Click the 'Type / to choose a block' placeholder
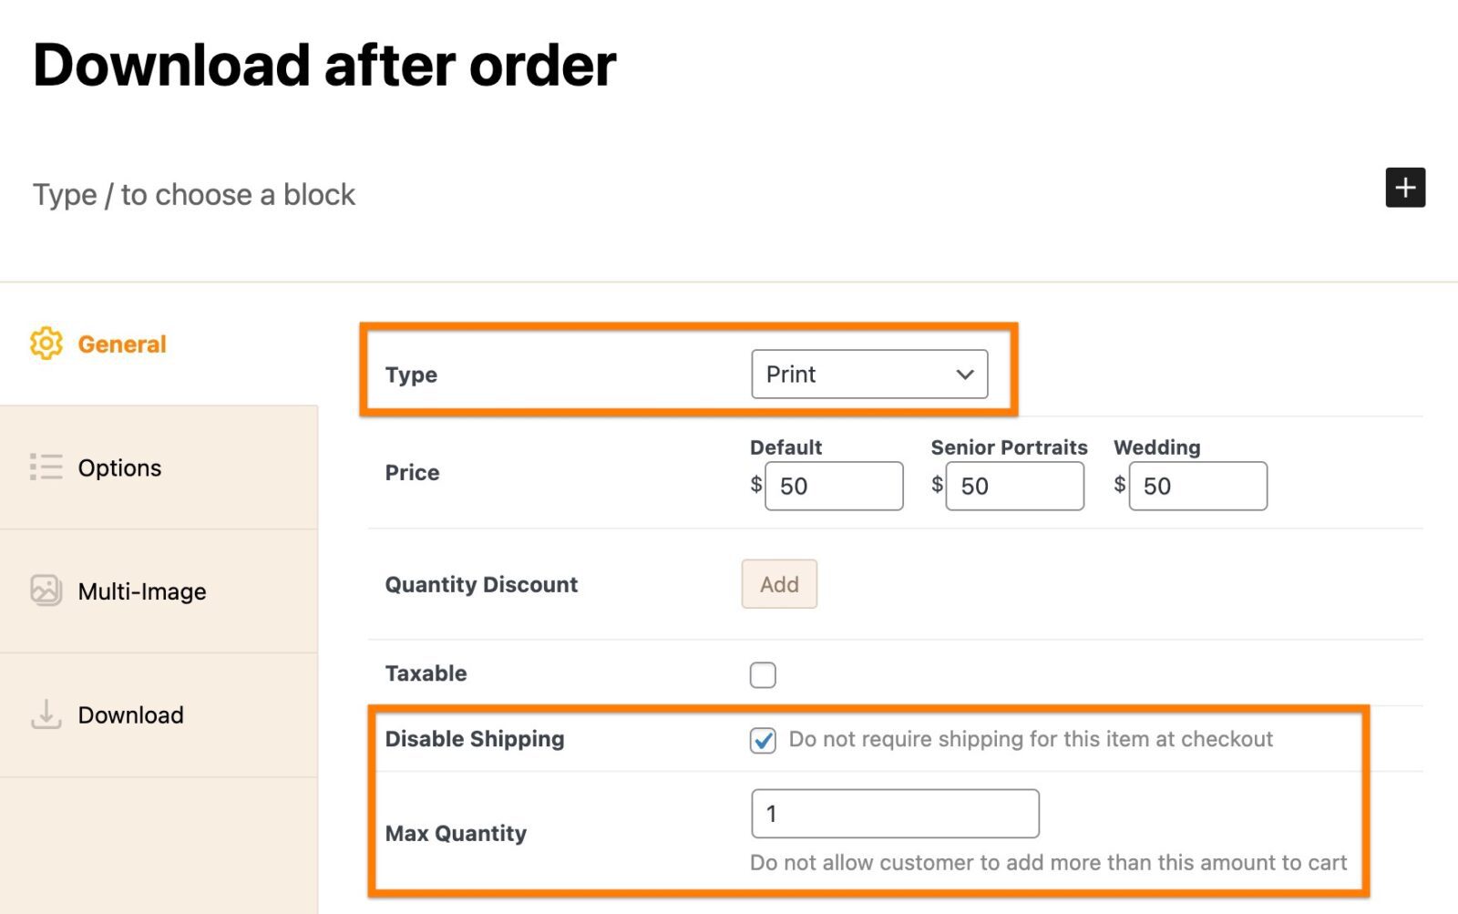Viewport: 1458px width, 914px height. point(194,195)
